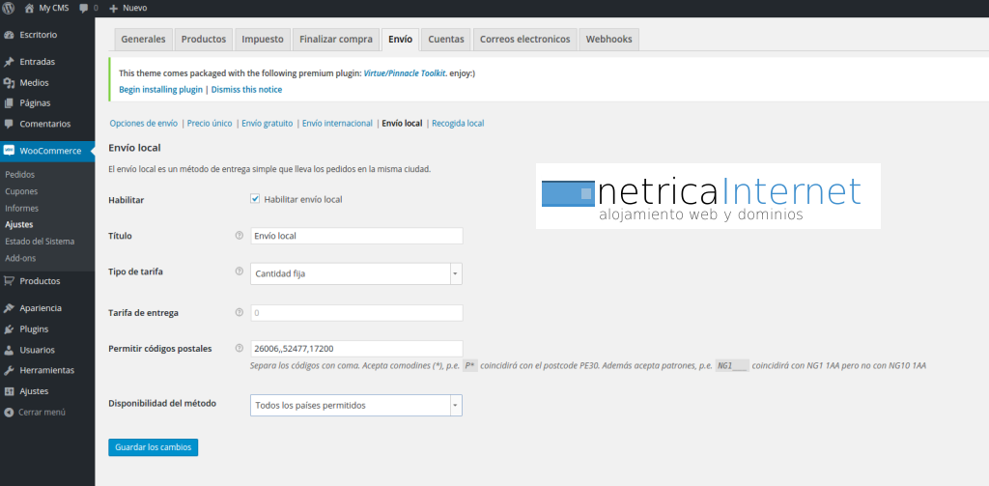This screenshot has width=989, height=486.
Task: Open the comments bubble icon in admin bar
Action: [x=83, y=8]
